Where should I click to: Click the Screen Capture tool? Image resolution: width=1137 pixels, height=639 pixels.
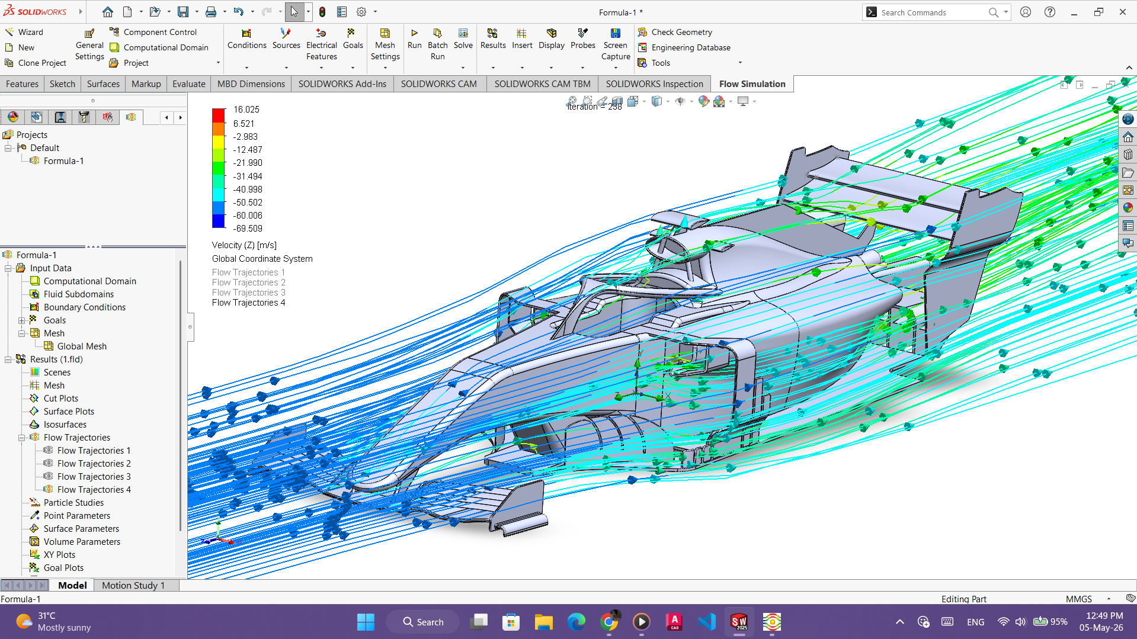click(616, 44)
